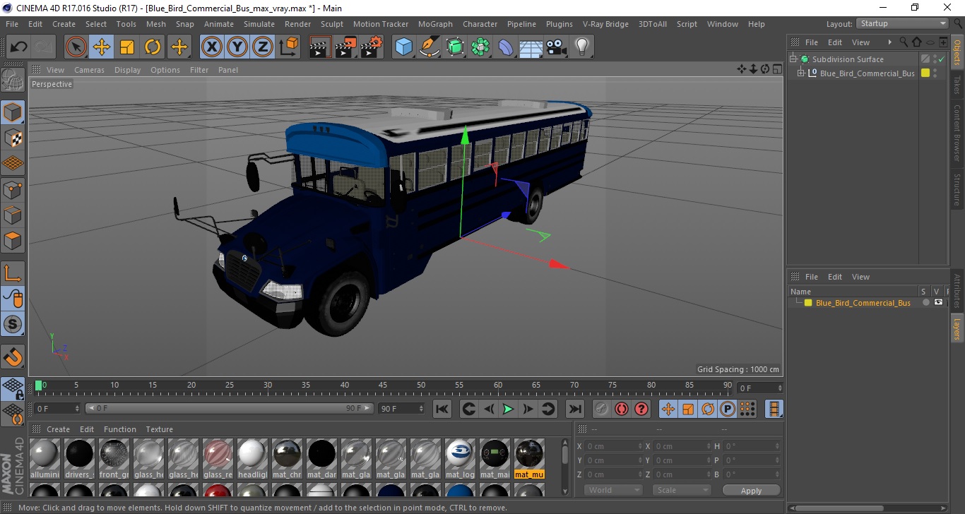Select the Live Selection cursor tool

pyautogui.click(x=76, y=47)
